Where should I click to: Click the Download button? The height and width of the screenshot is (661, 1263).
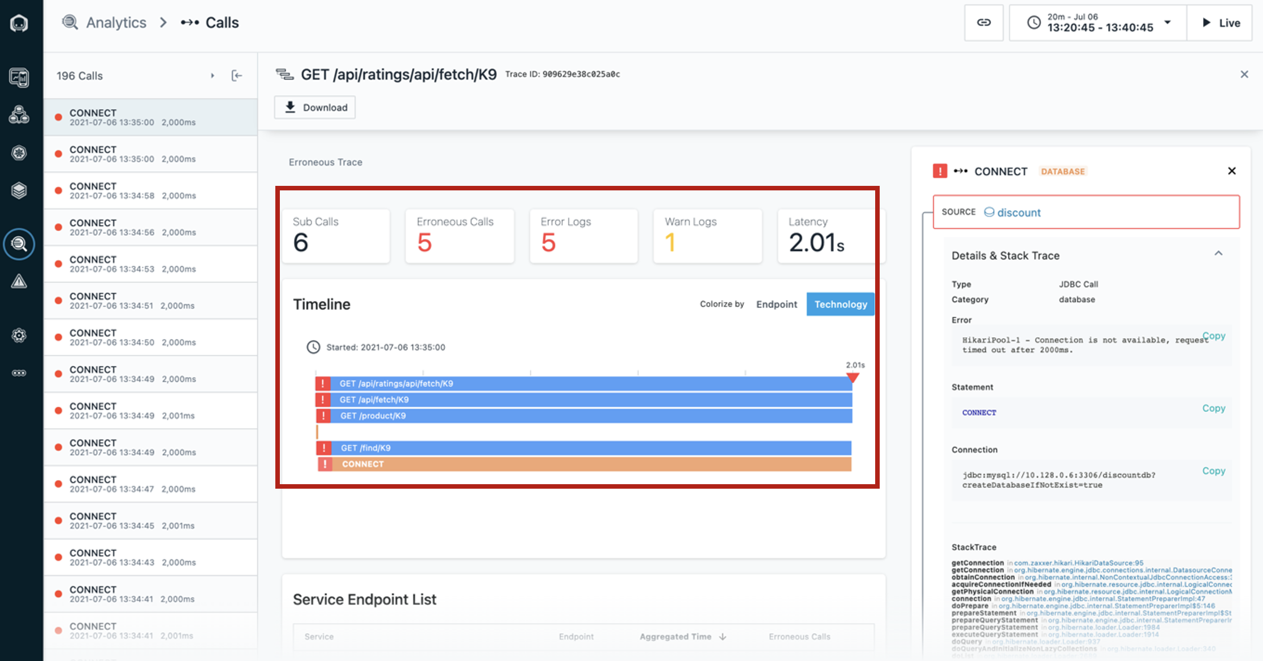point(315,107)
